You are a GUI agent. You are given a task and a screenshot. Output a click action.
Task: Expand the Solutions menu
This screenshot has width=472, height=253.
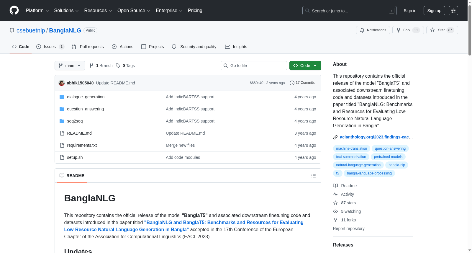point(66,11)
